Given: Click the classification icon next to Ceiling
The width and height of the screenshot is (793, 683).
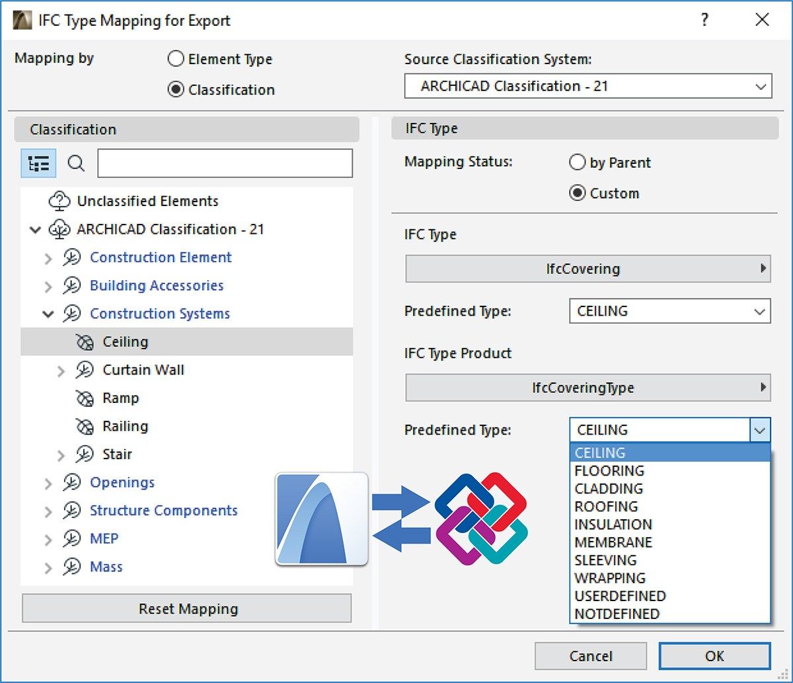Looking at the screenshot, I should [85, 341].
